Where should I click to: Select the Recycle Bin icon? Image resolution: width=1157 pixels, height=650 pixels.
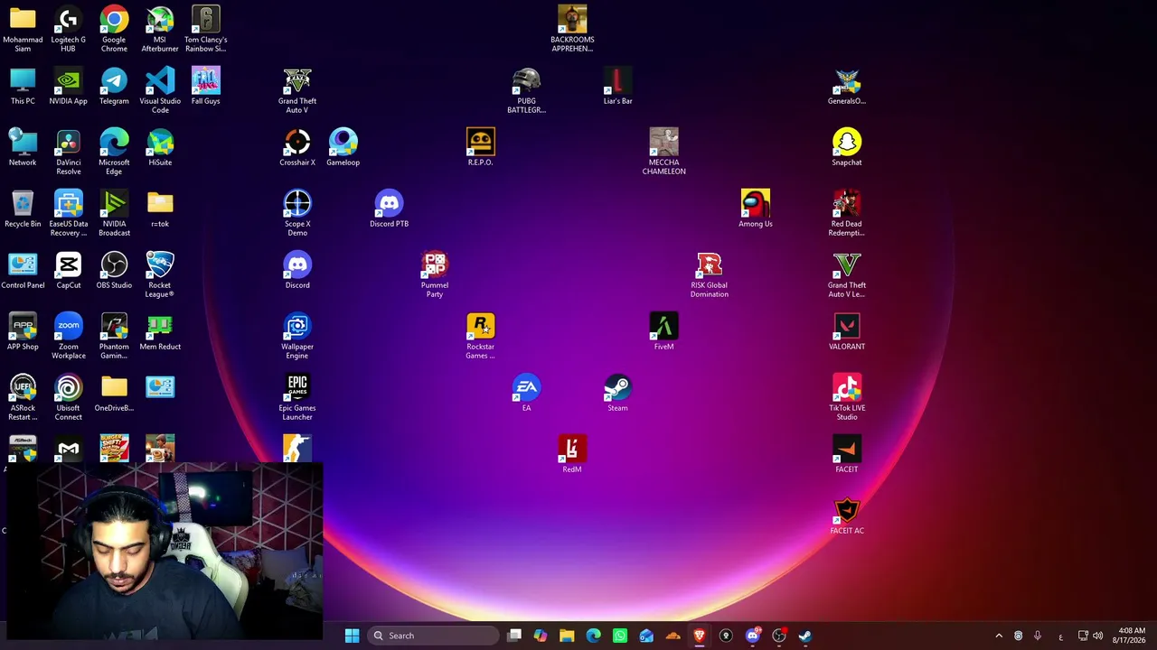(23, 209)
